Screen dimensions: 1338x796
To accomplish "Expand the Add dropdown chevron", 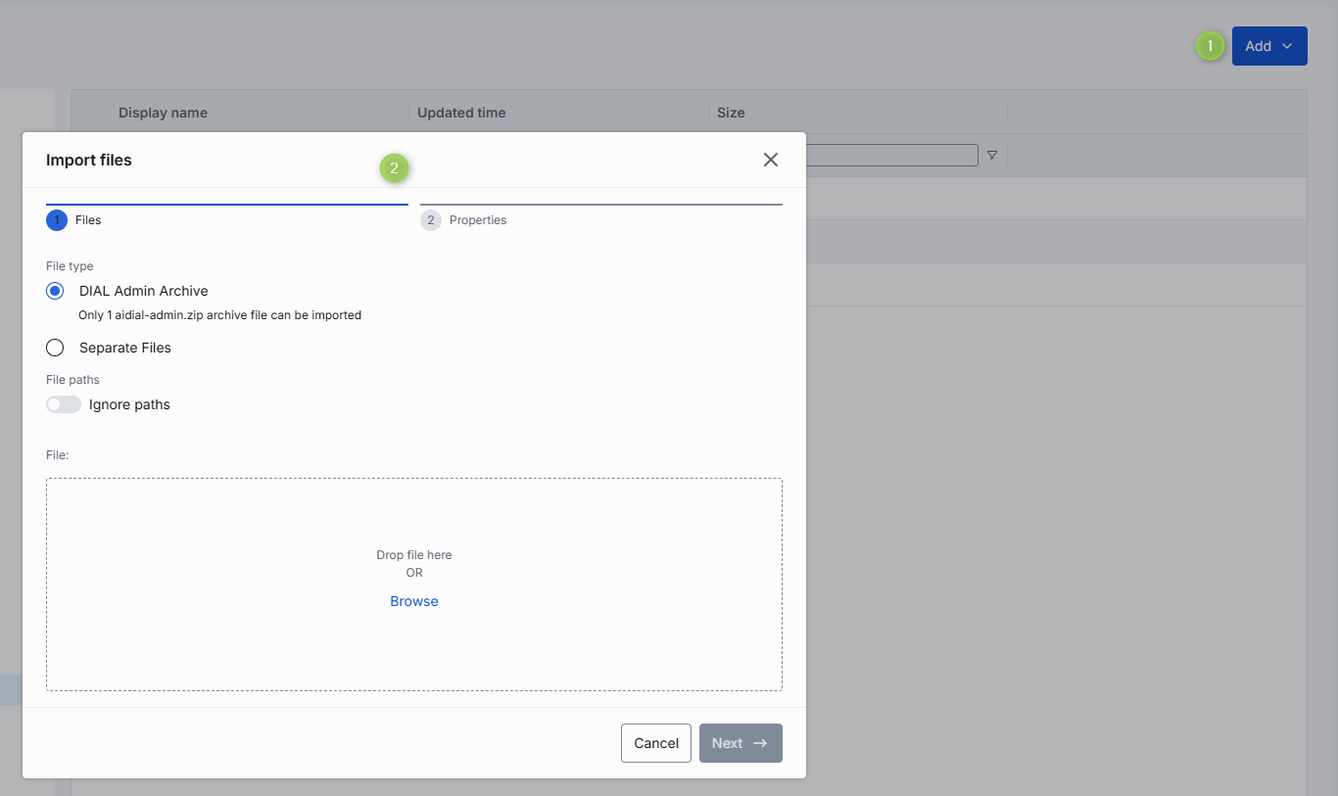I will coord(1287,46).
